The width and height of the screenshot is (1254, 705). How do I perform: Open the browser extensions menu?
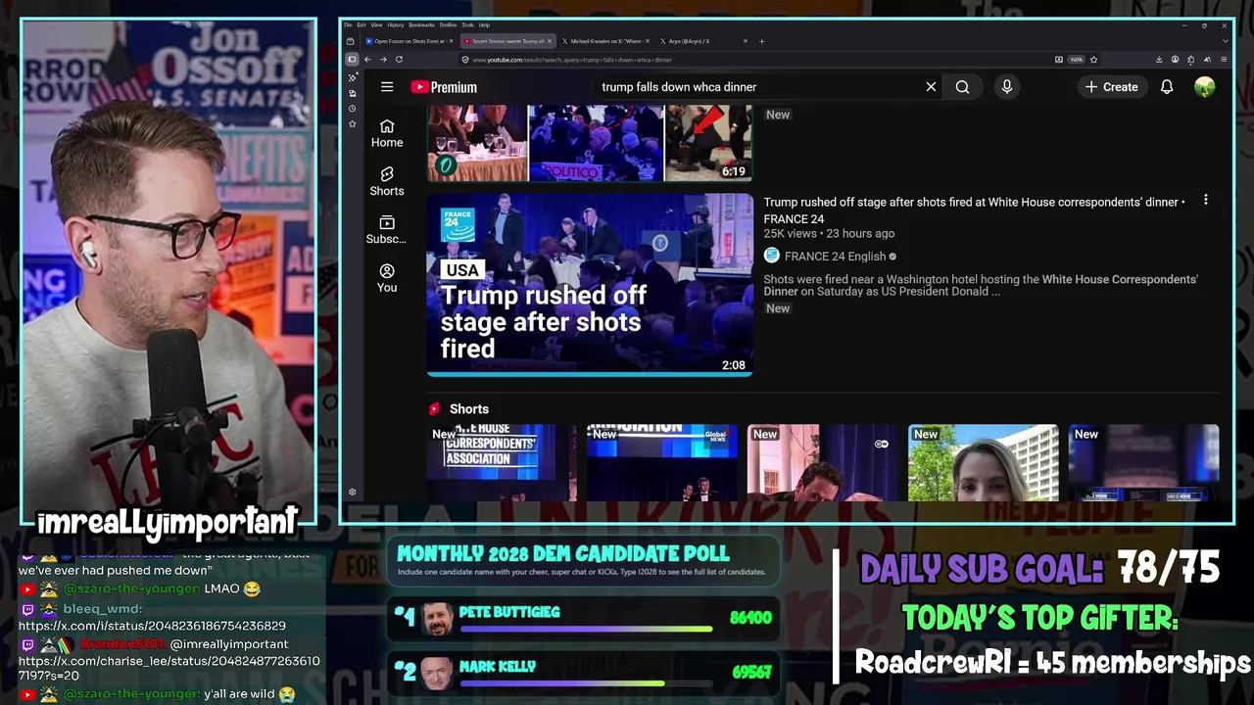[x=1190, y=60]
